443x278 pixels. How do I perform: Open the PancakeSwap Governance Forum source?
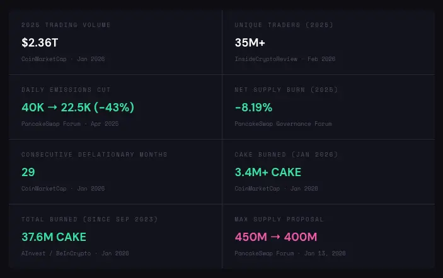[283, 123]
